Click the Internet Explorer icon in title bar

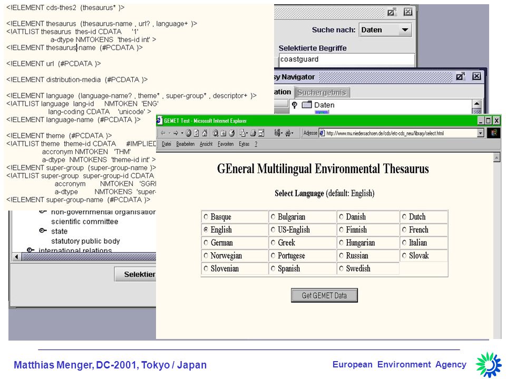(159, 121)
